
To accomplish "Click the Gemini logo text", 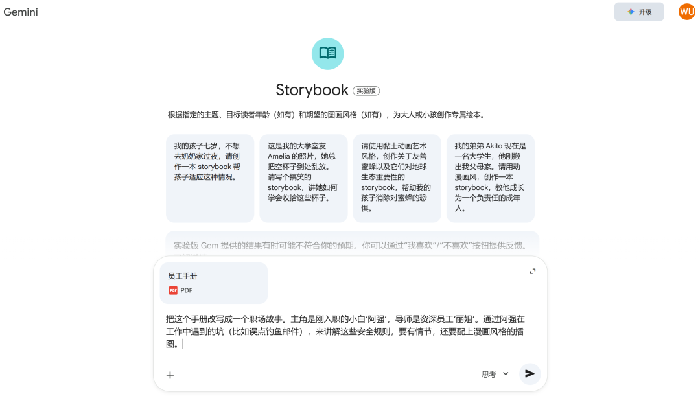I will click(x=21, y=12).
